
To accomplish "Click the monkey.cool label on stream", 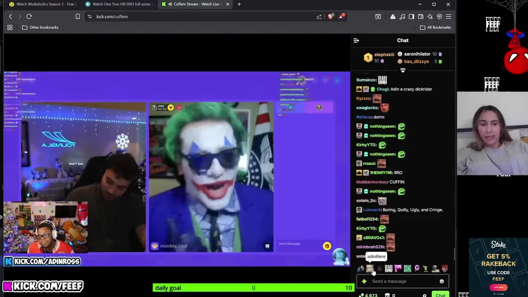I will pyautogui.click(x=173, y=246).
